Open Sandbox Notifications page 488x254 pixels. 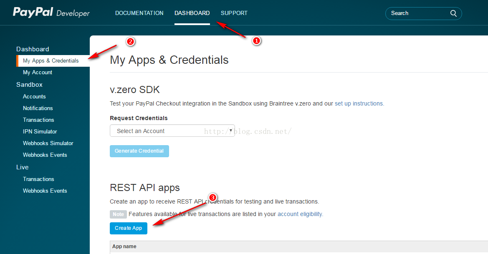click(38, 108)
